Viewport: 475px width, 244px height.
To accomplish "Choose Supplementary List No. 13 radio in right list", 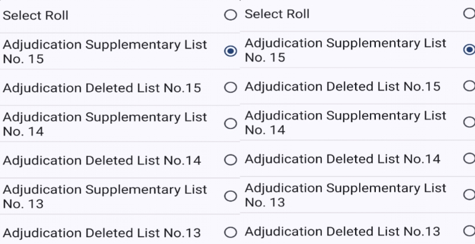I will coord(469,195).
